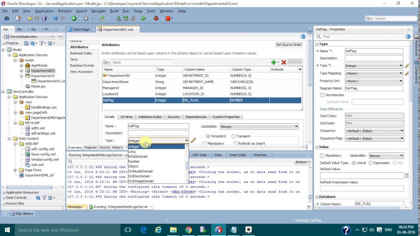The image size is (420, 236).
Task: Click the Set Source Order button
Action: tap(289, 45)
